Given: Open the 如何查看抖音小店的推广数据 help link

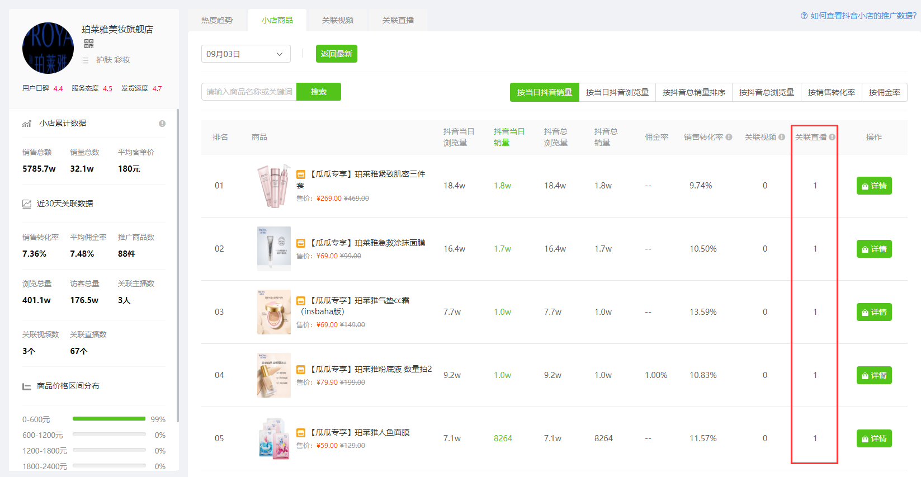Looking at the screenshot, I should point(863,16).
